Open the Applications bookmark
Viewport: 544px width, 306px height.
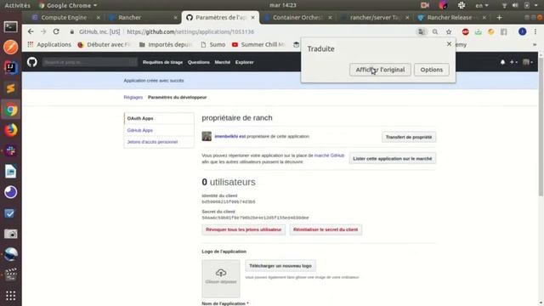pyautogui.click(x=49, y=44)
